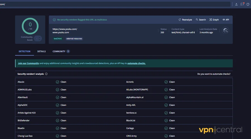Open the help question mark icon
251x139 pixels.
click(x=248, y=4)
